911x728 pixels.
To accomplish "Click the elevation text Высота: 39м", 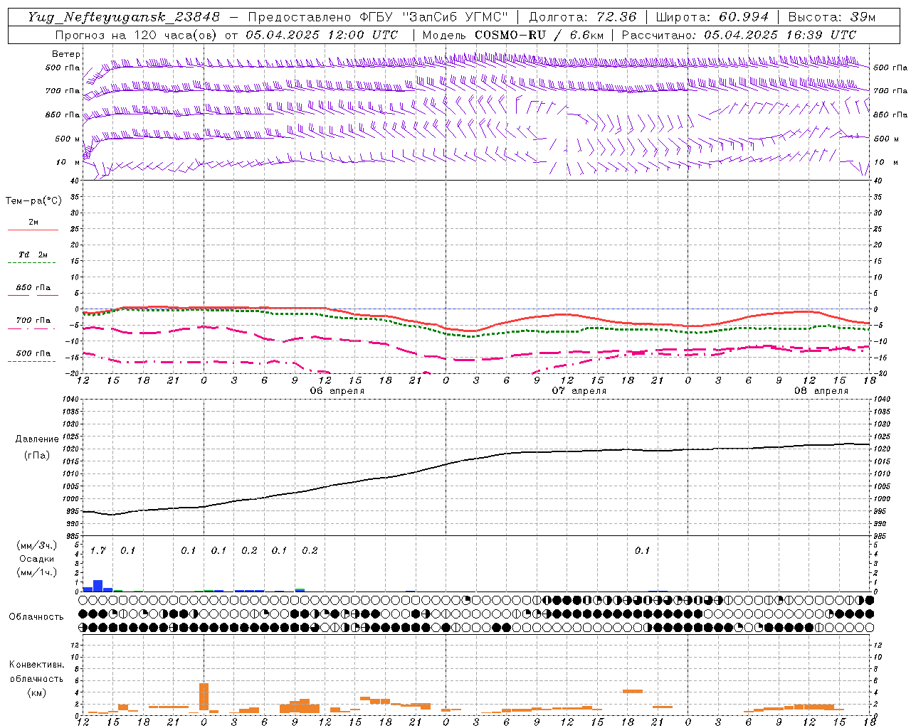I will (x=832, y=17).
